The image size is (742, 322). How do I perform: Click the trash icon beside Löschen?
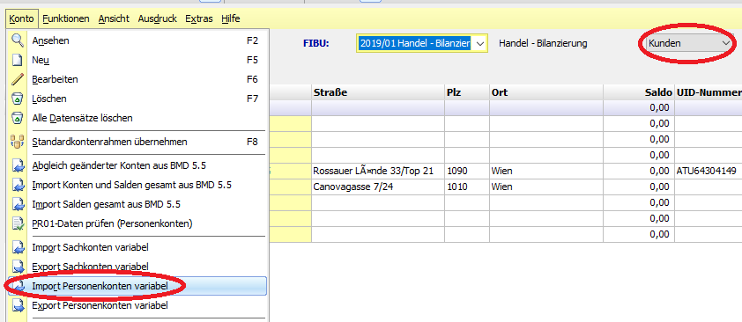tap(18, 99)
